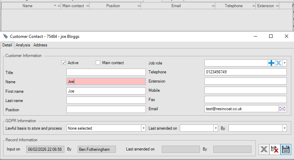Expand the Lawful basis to store dropdown
Screen dimensions: 294x160
click(x=143, y=128)
